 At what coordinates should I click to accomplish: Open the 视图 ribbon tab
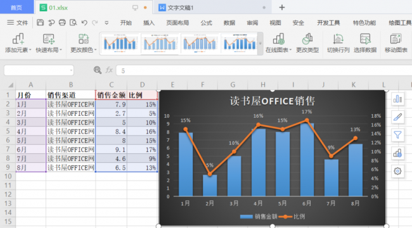275,23
